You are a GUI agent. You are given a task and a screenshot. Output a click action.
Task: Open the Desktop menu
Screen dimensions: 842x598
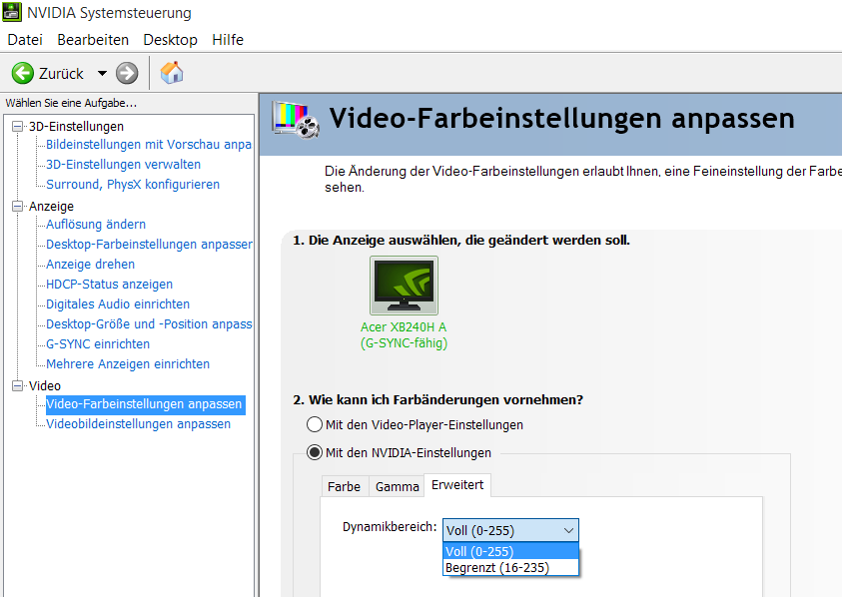(x=170, y=40)
